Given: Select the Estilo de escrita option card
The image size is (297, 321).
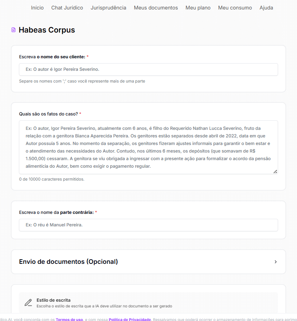Looking at the screenshot, I should click(x=148, y=302).
